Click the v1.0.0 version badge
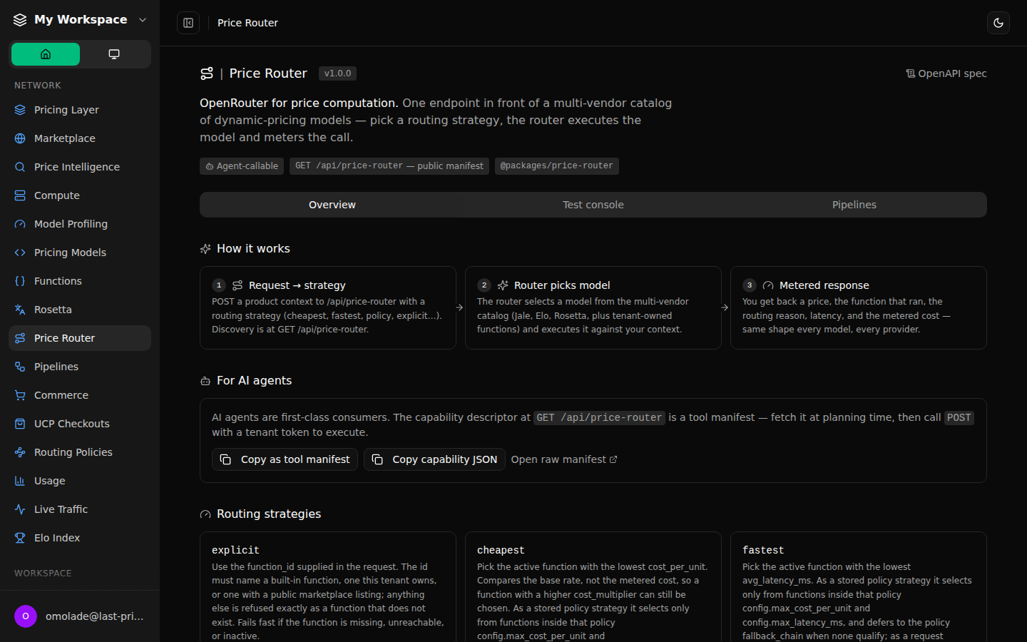Screen dimensions: 1027x642 point(337,73)
